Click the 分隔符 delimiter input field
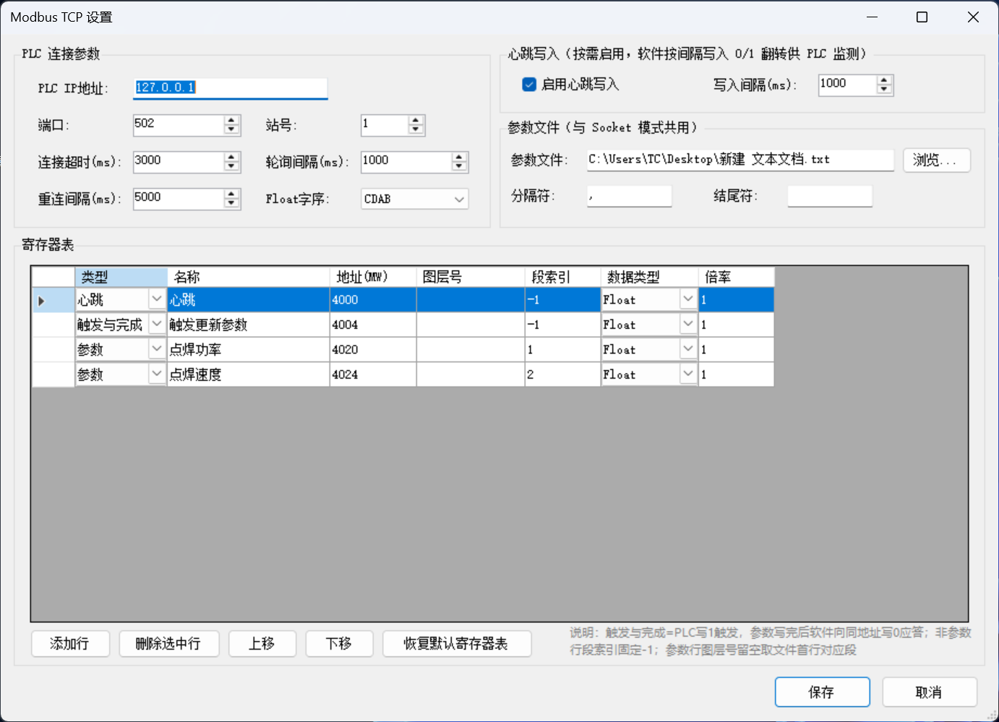Screen dimensions: 999x722 click(x=629, y=196)
